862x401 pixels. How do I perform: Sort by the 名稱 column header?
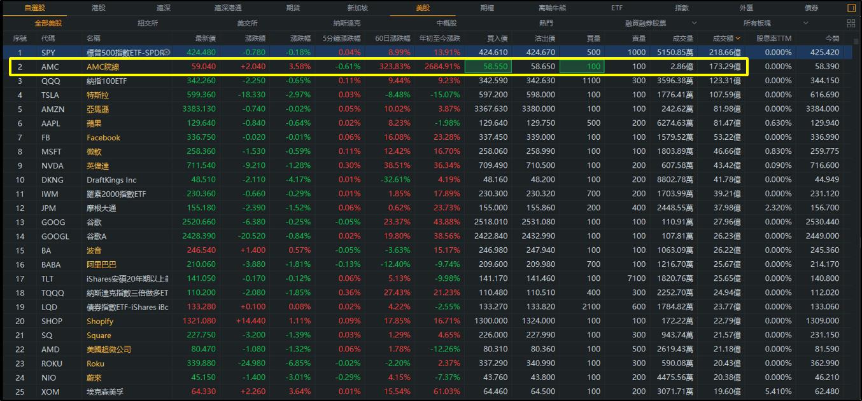tap(94, 38)
